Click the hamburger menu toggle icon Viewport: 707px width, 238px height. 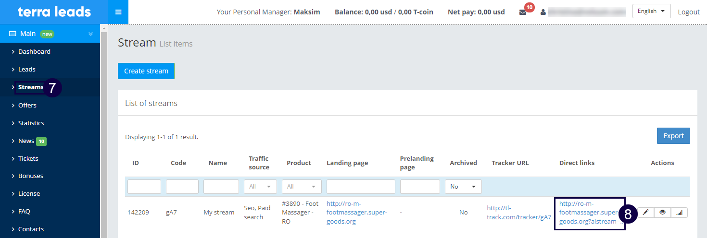point(118,12)
